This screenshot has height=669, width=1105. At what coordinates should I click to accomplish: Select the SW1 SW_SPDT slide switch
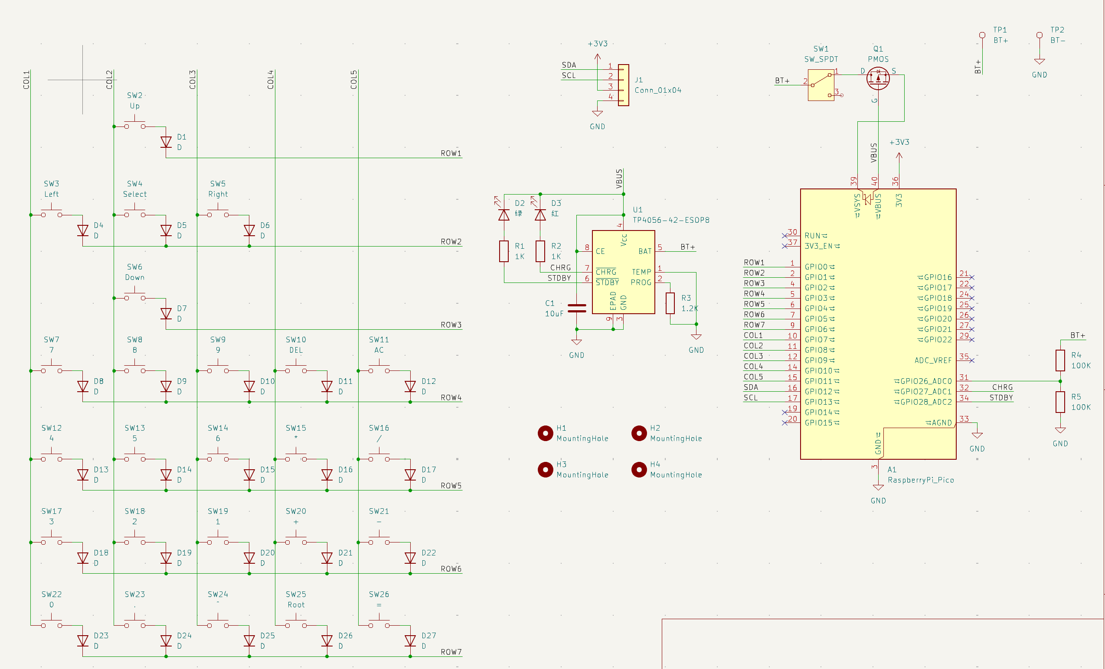[821, 85]
